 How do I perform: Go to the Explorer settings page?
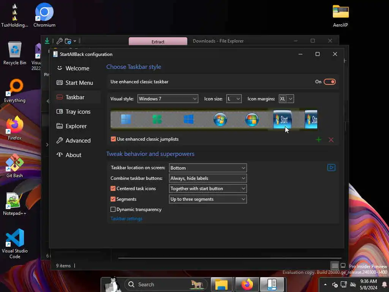pos(77,126)
